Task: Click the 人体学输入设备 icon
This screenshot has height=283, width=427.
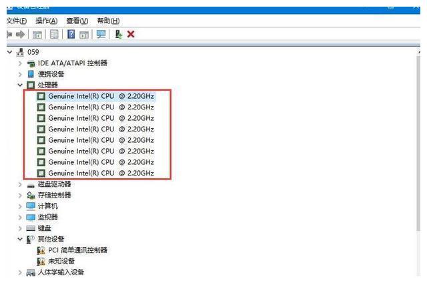Action: (x=31, y=272)
